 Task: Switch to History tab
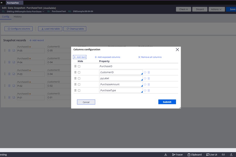18,17
